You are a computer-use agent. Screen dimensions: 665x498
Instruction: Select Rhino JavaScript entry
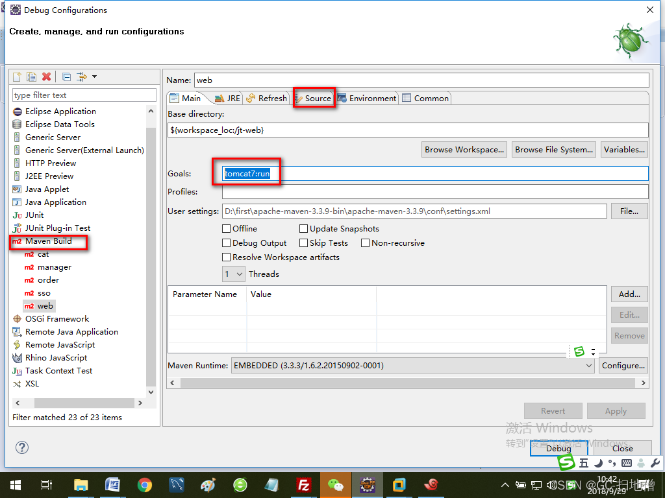point(56,358)
